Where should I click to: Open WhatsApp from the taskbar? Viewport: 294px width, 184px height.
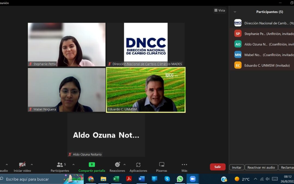[x=180, y=179]
